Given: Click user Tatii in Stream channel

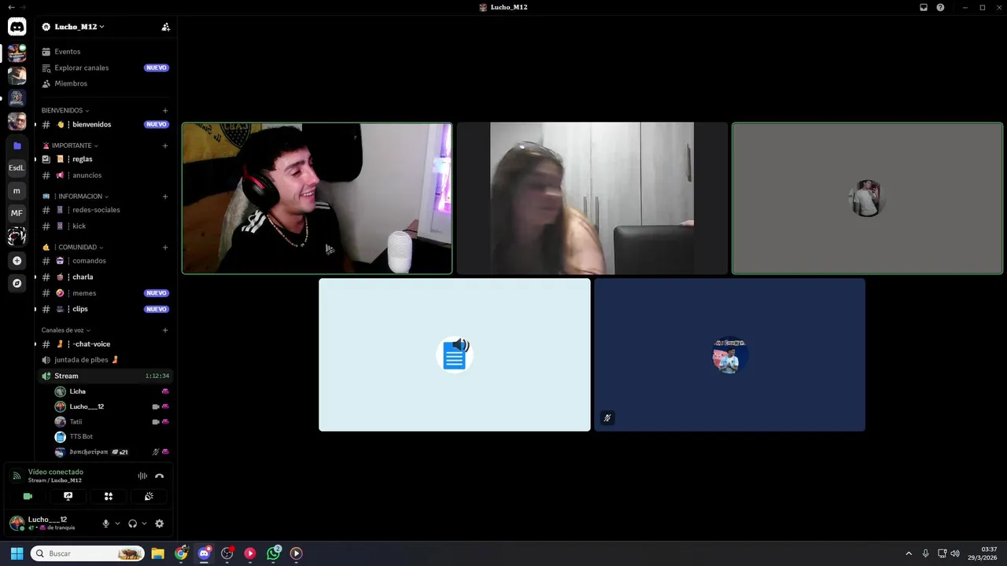Looking at the screenshot, I should 112,421.
